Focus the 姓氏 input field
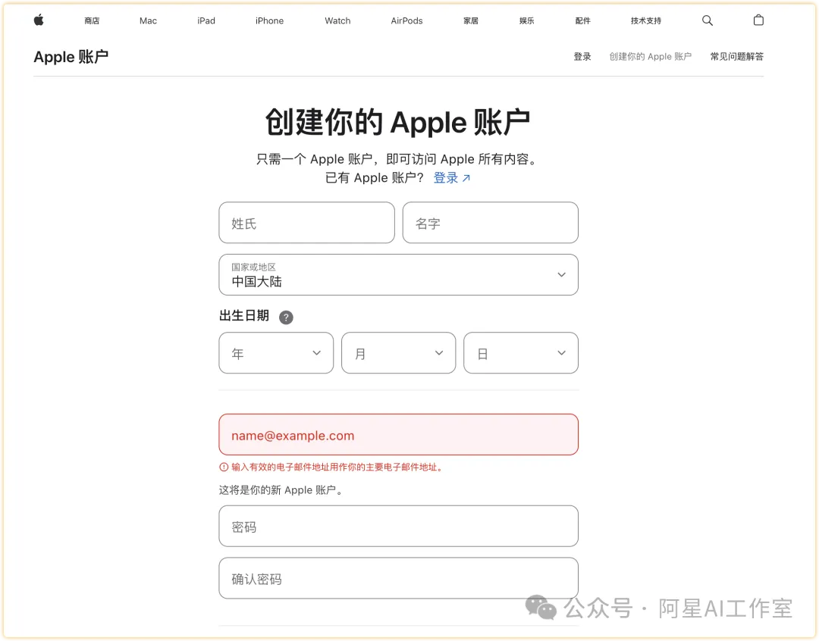 [x=306, y=223]
